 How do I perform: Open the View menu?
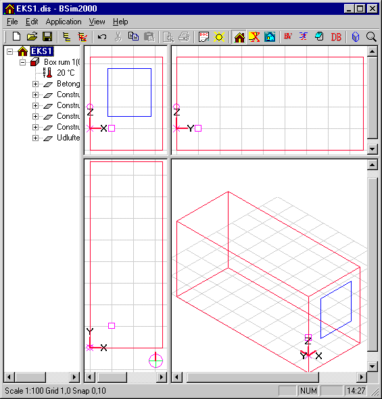coord(97,22)
